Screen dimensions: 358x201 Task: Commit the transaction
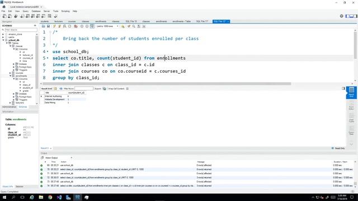coord(82,26)
